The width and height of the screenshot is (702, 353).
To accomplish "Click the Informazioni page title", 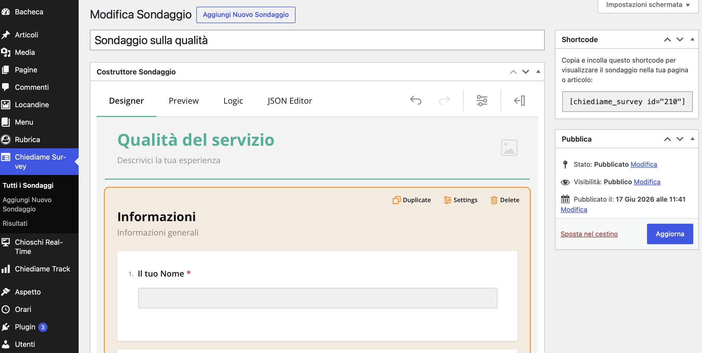I will point(157,217).
